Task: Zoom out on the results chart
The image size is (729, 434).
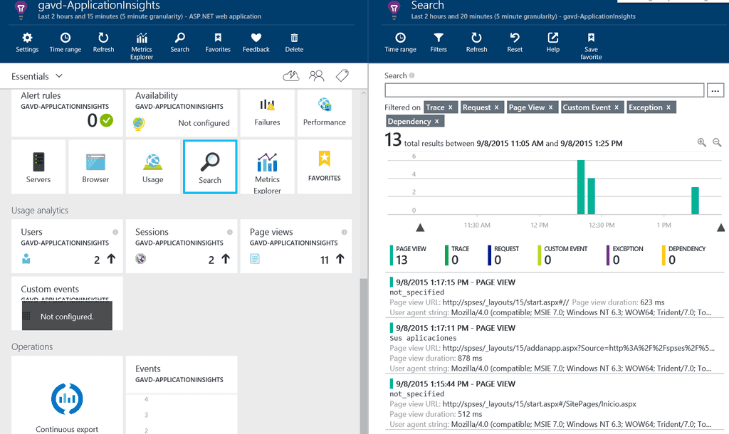Action: pos(717,143)
